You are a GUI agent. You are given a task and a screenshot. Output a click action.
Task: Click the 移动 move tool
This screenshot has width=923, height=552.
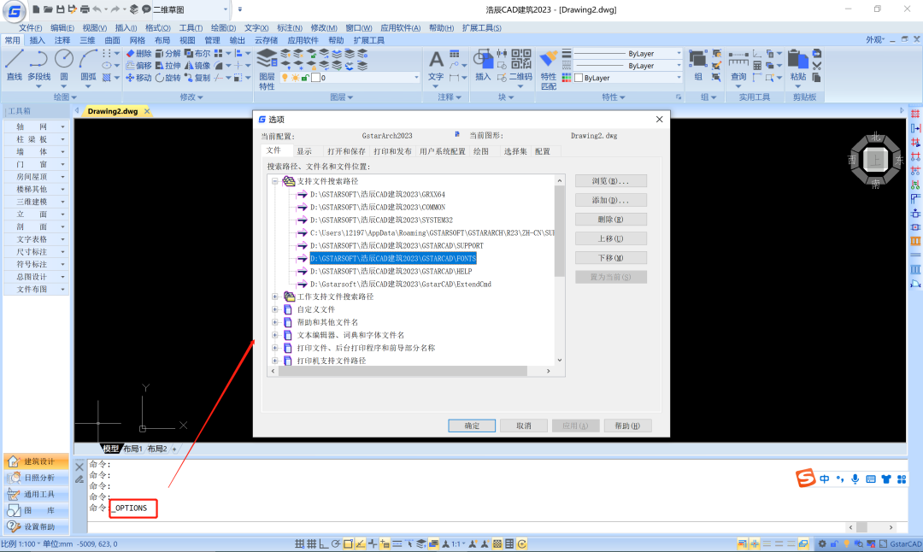139,78
